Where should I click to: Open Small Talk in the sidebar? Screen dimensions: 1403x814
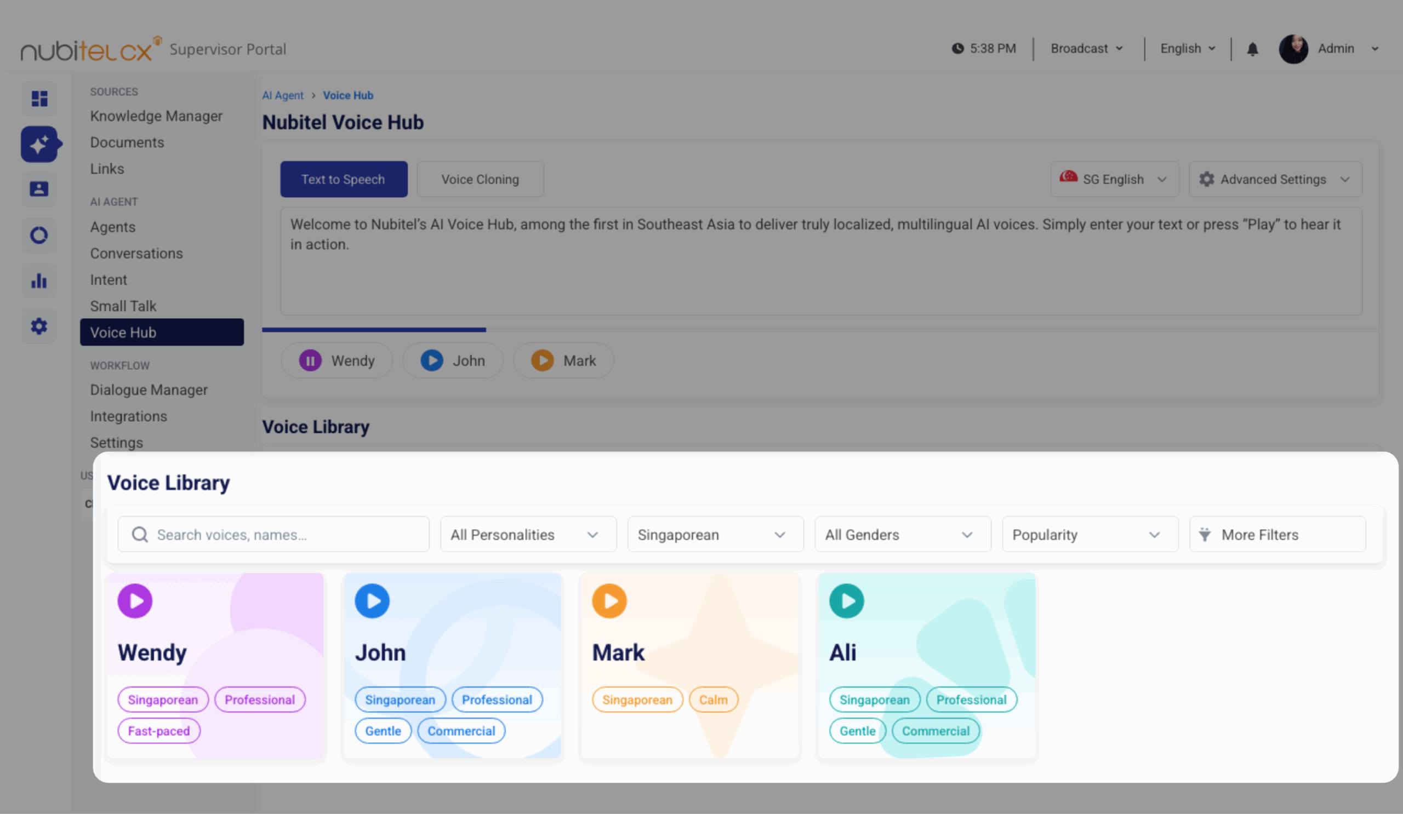click(x=123, y=306)
